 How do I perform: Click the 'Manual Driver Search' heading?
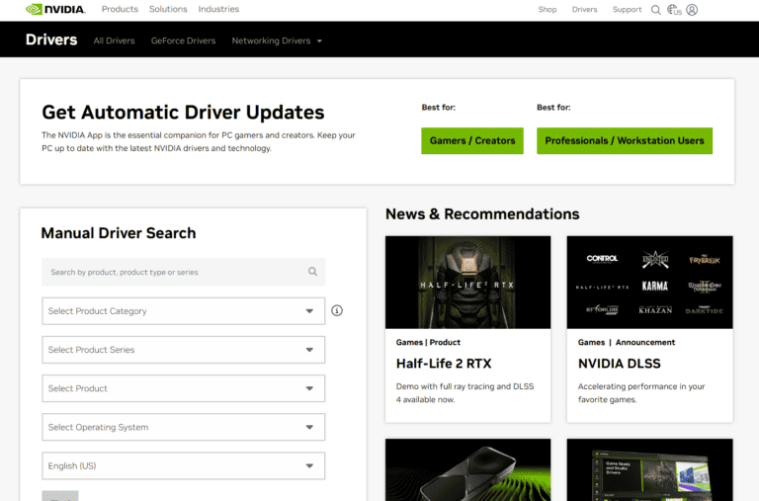[119, 233]
